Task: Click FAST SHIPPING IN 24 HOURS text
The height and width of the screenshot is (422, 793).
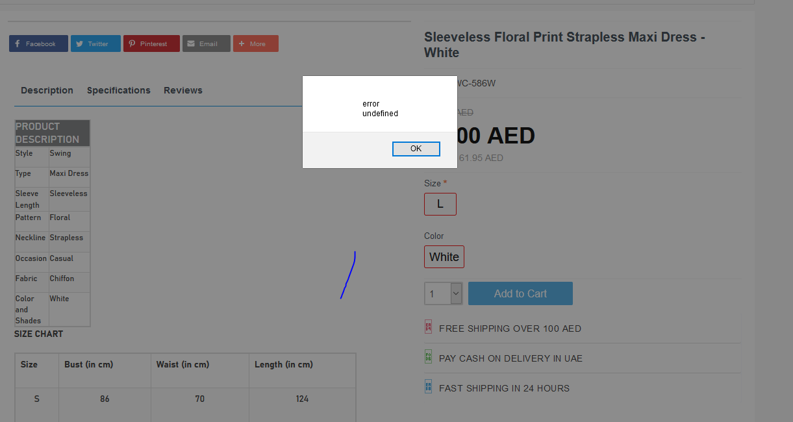Action: (x=504, y=388)
